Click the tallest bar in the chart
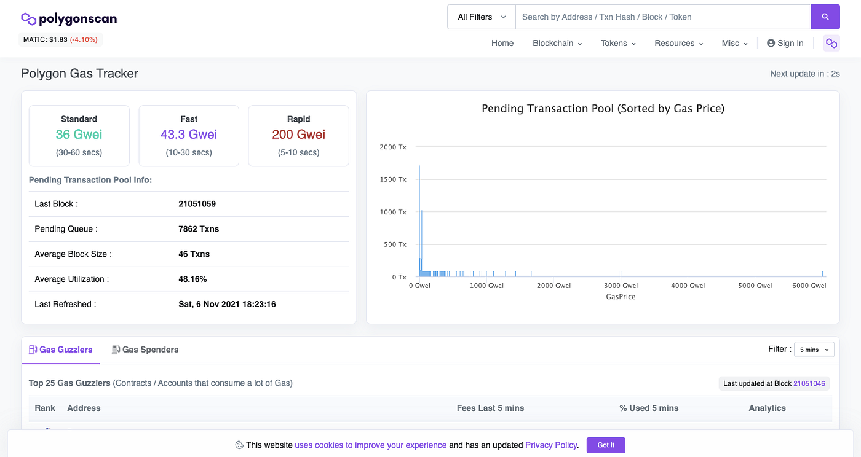This screenshot has width=861, height=457. 419,221
